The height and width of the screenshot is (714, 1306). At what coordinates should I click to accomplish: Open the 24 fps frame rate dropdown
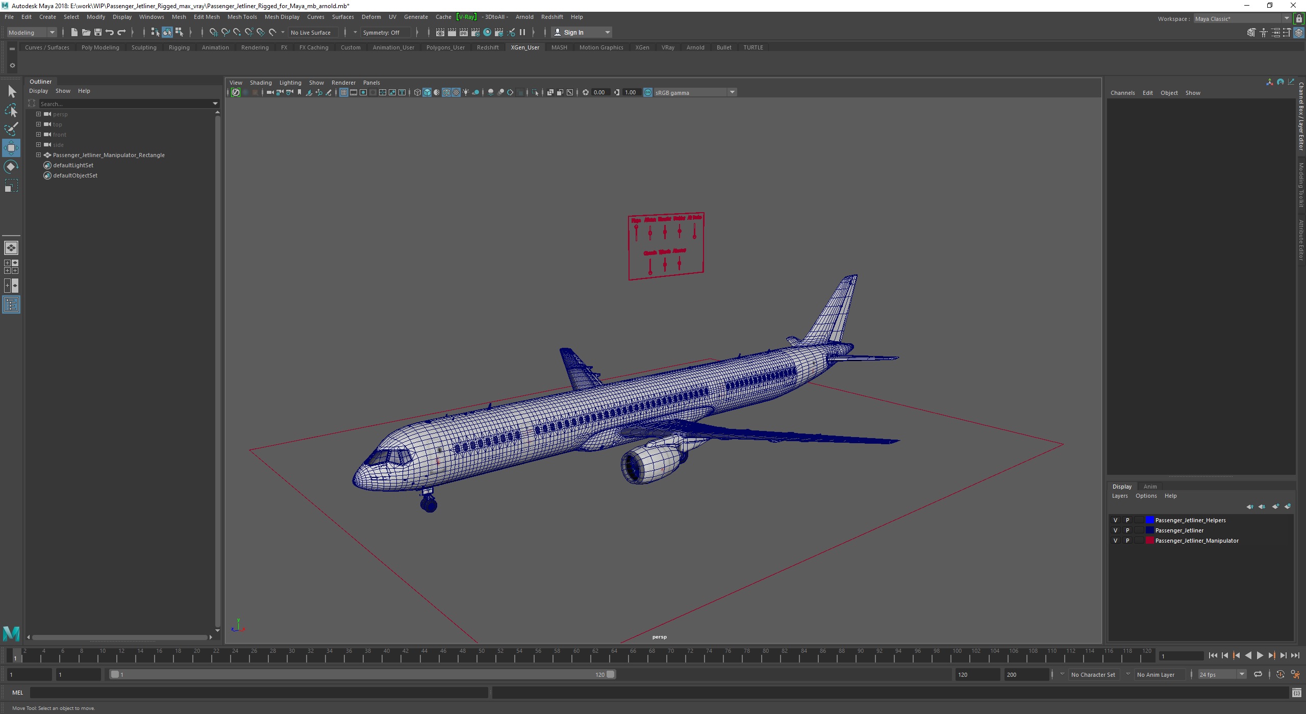[1222, 674]
